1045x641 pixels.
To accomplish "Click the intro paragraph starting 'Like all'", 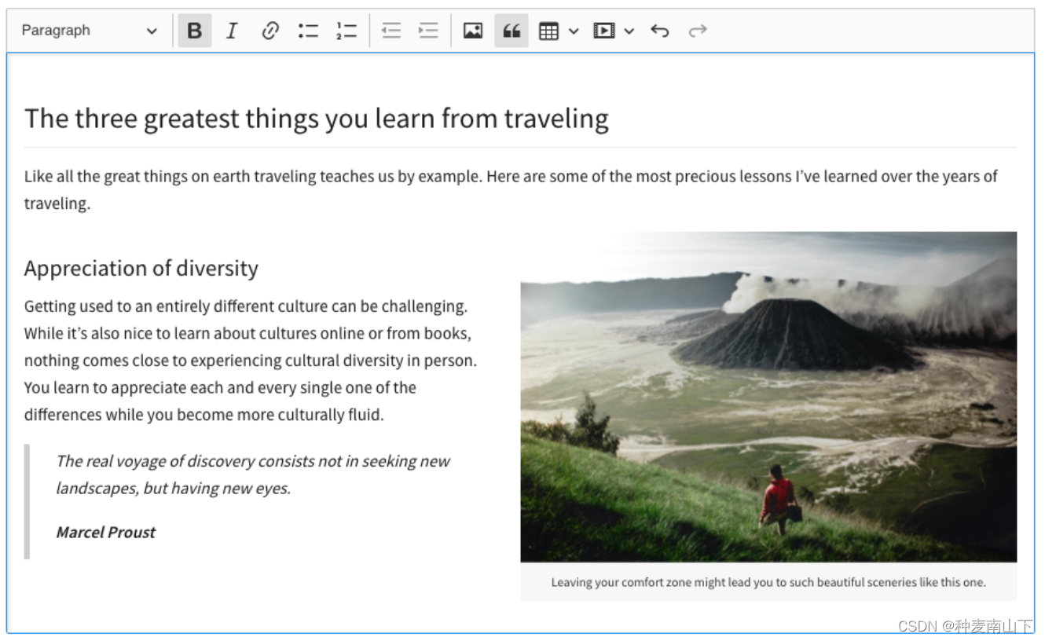I will pos(511,189).
